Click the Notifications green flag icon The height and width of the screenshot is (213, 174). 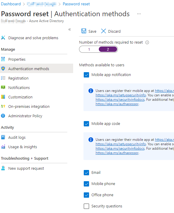pos(3,87)
